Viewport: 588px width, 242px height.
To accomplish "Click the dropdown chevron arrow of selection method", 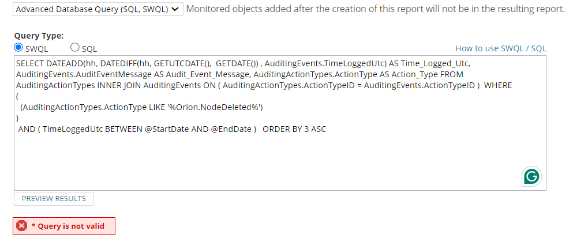I will [175, 9].
